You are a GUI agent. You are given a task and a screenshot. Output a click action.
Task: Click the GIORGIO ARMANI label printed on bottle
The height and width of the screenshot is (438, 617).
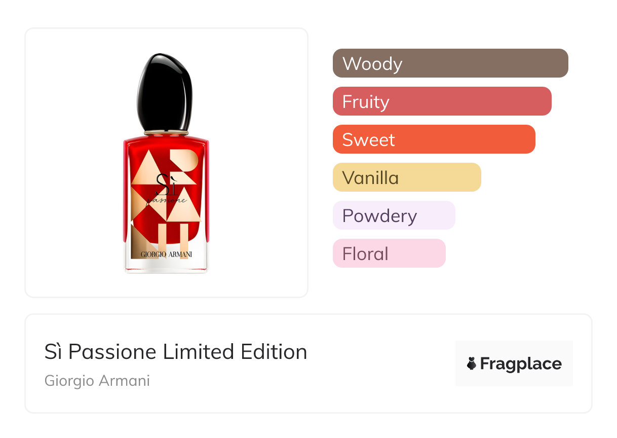click(x=166, y=253)
